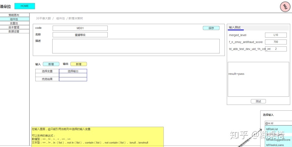The image size is (292, 147).
Task: Click the merged_level input field
Action: (275, 35)
